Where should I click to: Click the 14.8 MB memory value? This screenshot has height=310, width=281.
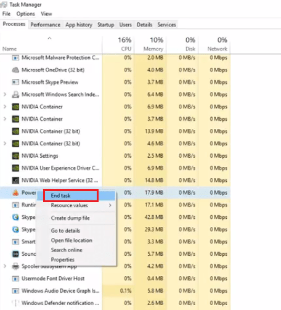coord(154,181)
